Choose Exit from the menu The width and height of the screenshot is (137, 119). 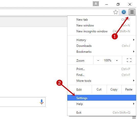[x=102, y=112]
